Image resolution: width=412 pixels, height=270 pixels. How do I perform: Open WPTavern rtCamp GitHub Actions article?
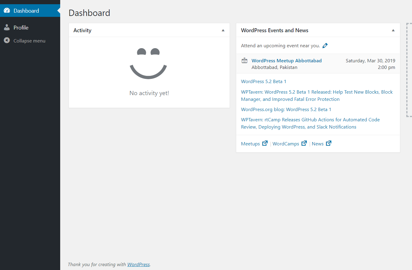coord(310,123)
